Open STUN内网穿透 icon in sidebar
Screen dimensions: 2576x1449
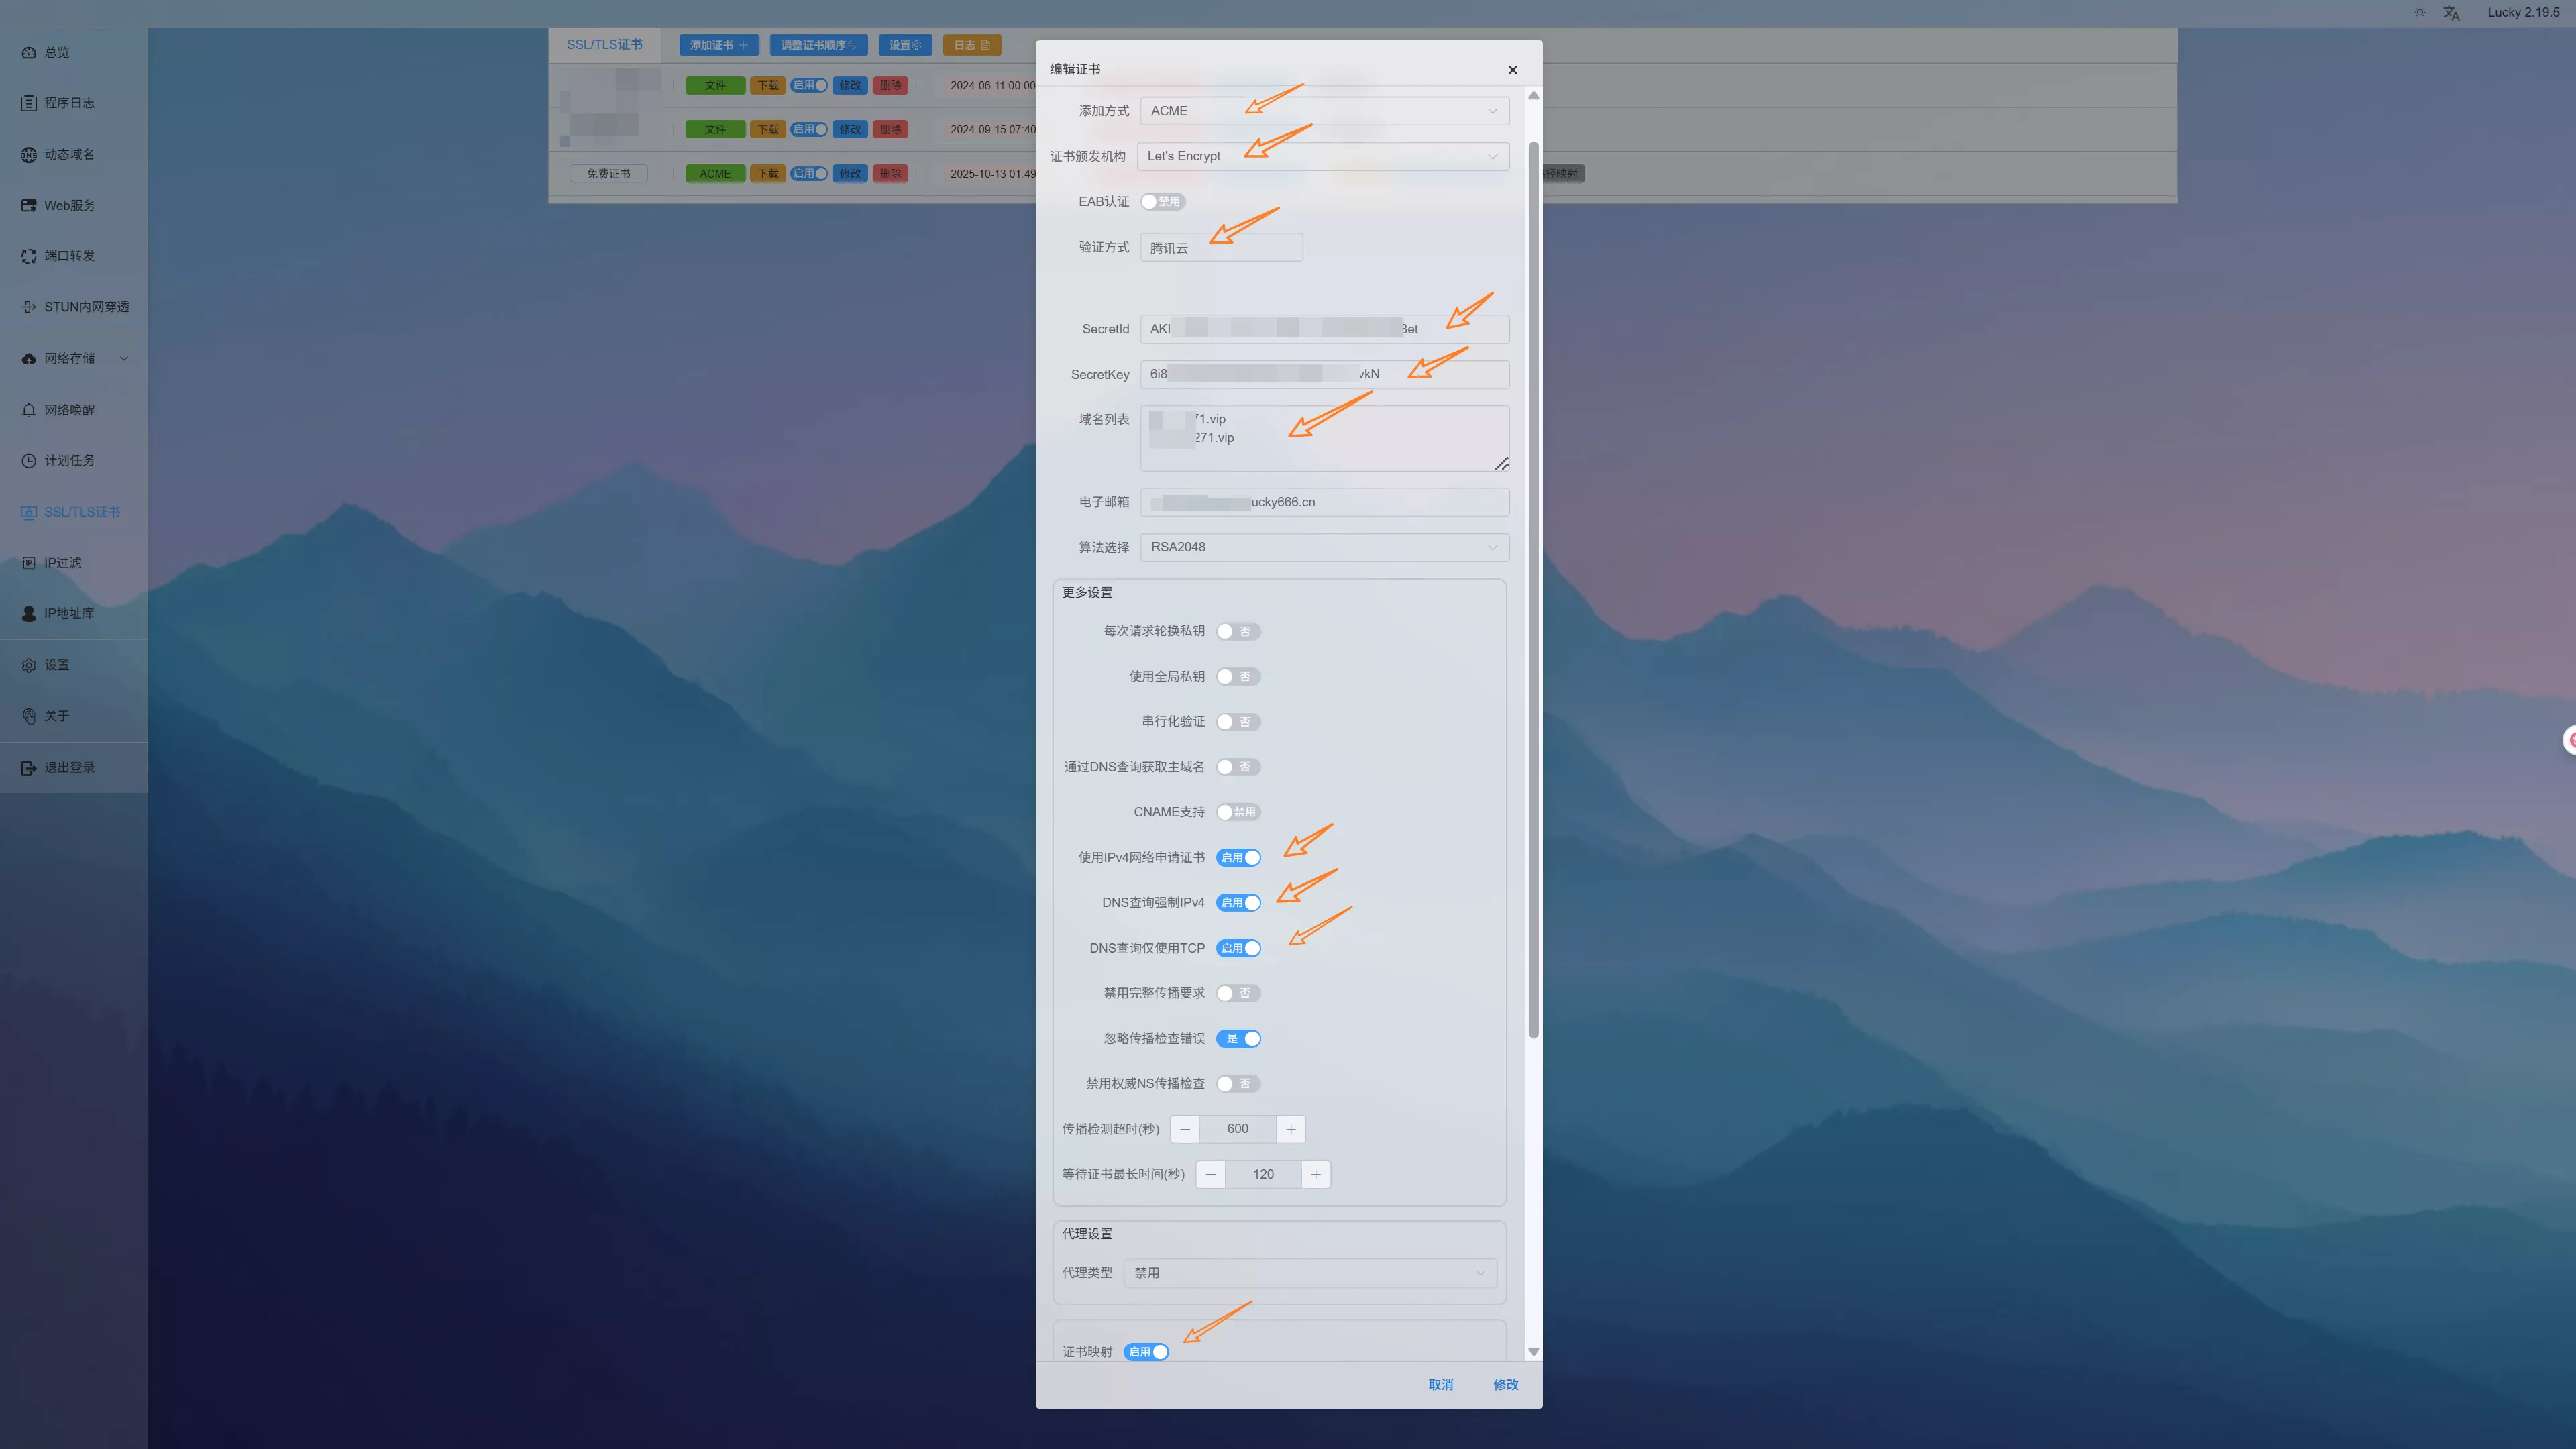tap(29, 307)
